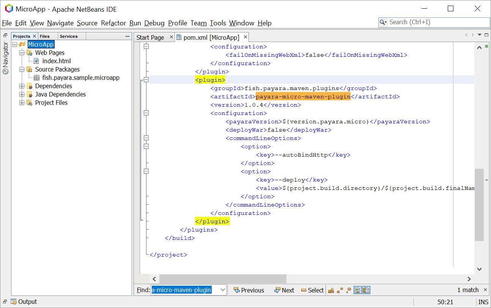Image resolution: width=491 pixels, height=308 pixels.
Task: Toggle Highlight Results option
Action: [x=357, y=290]
